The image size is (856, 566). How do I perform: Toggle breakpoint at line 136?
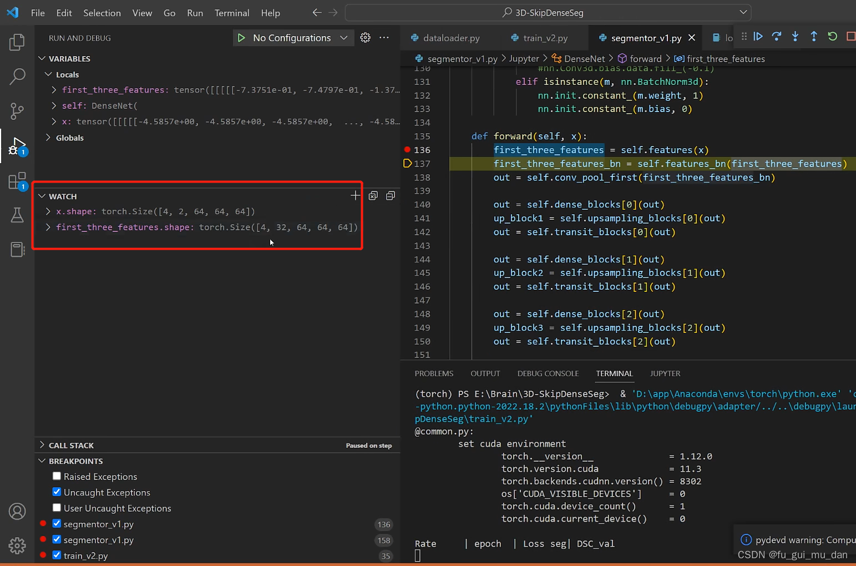(407, 150)
